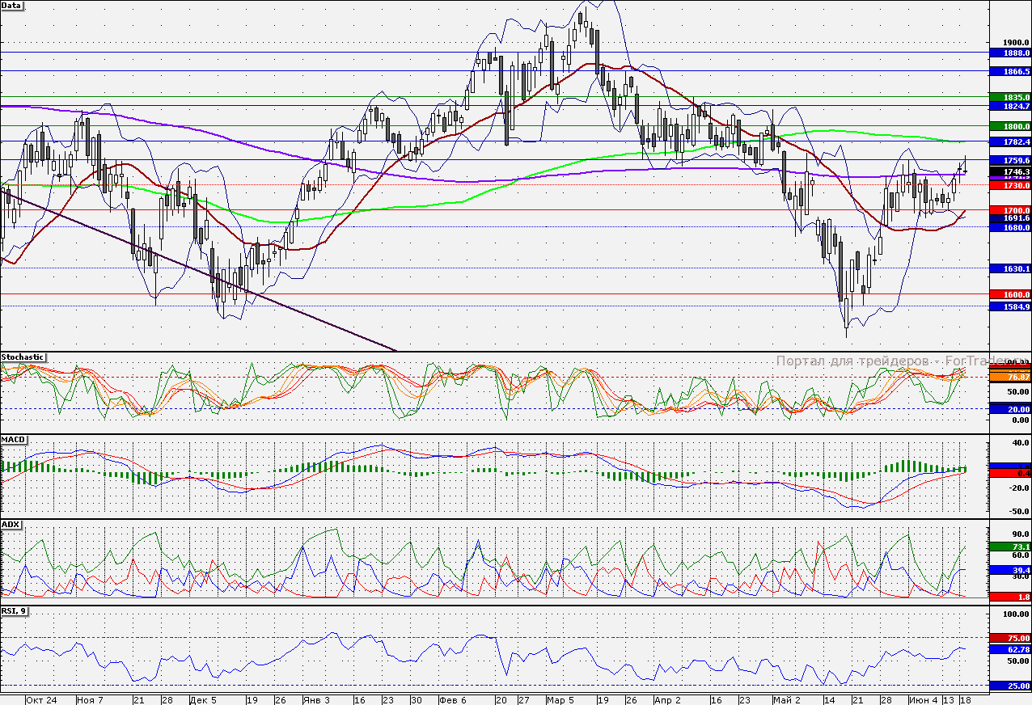Open the ForTrader portal watermark link

tap(890, 361)
